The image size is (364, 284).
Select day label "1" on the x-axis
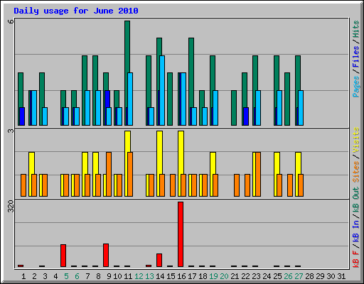tap(23, 276)
